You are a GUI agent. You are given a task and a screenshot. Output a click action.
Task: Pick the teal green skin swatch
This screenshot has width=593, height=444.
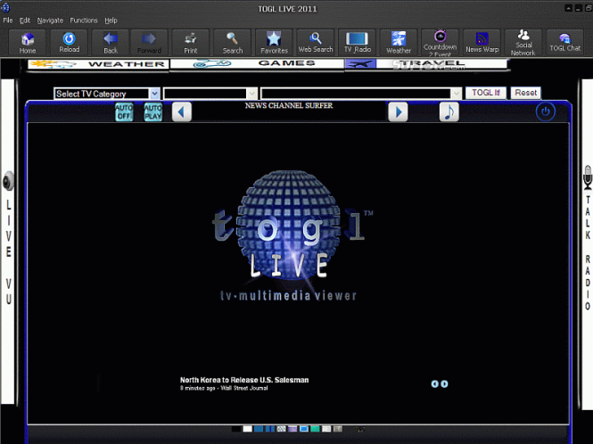point(315,429)
